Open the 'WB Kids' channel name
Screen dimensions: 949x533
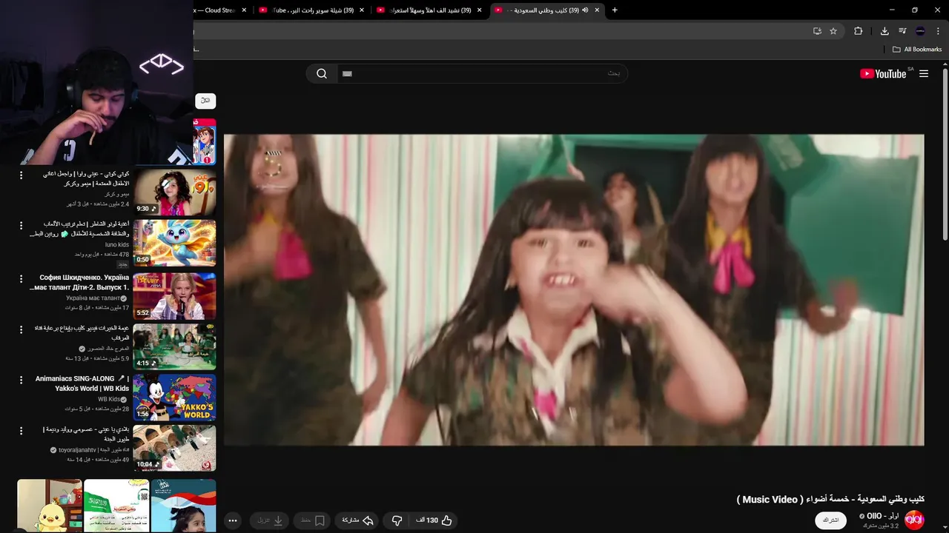109,399
